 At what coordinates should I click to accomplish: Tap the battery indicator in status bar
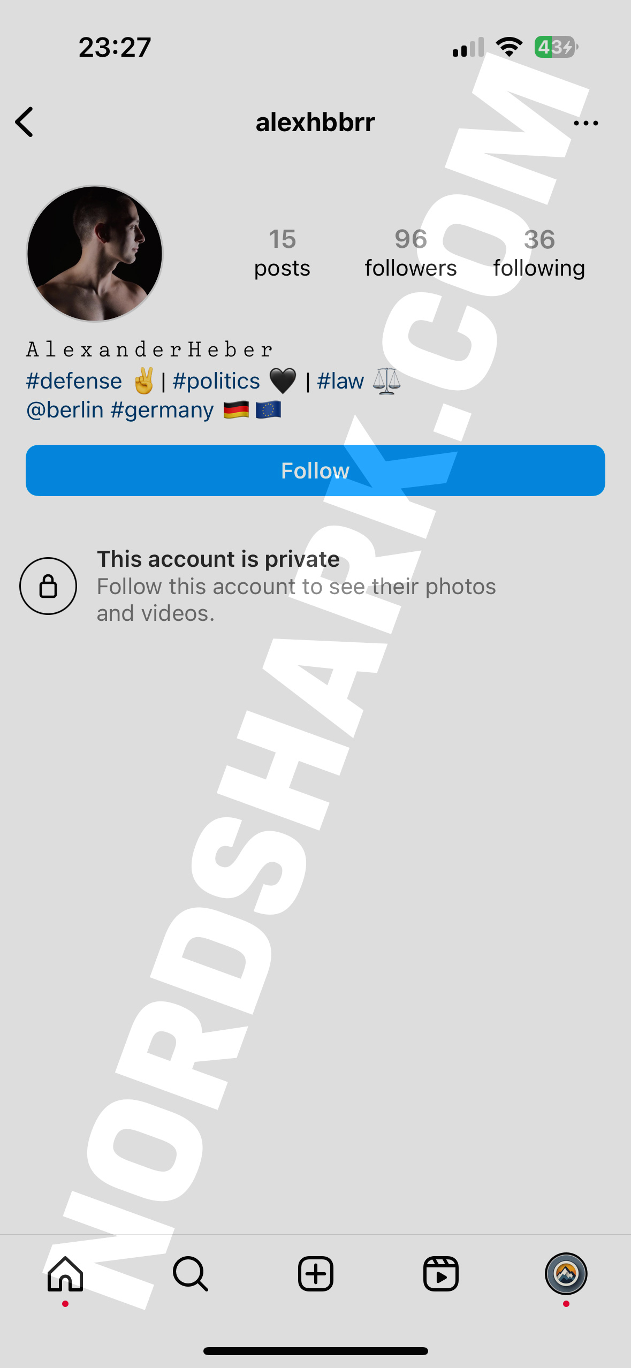point(556,47)
